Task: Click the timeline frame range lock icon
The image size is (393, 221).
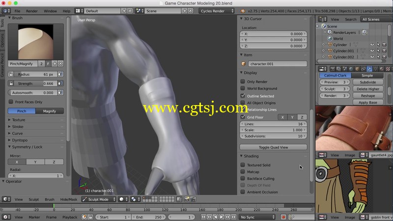Action: click(x=90, y=217)
